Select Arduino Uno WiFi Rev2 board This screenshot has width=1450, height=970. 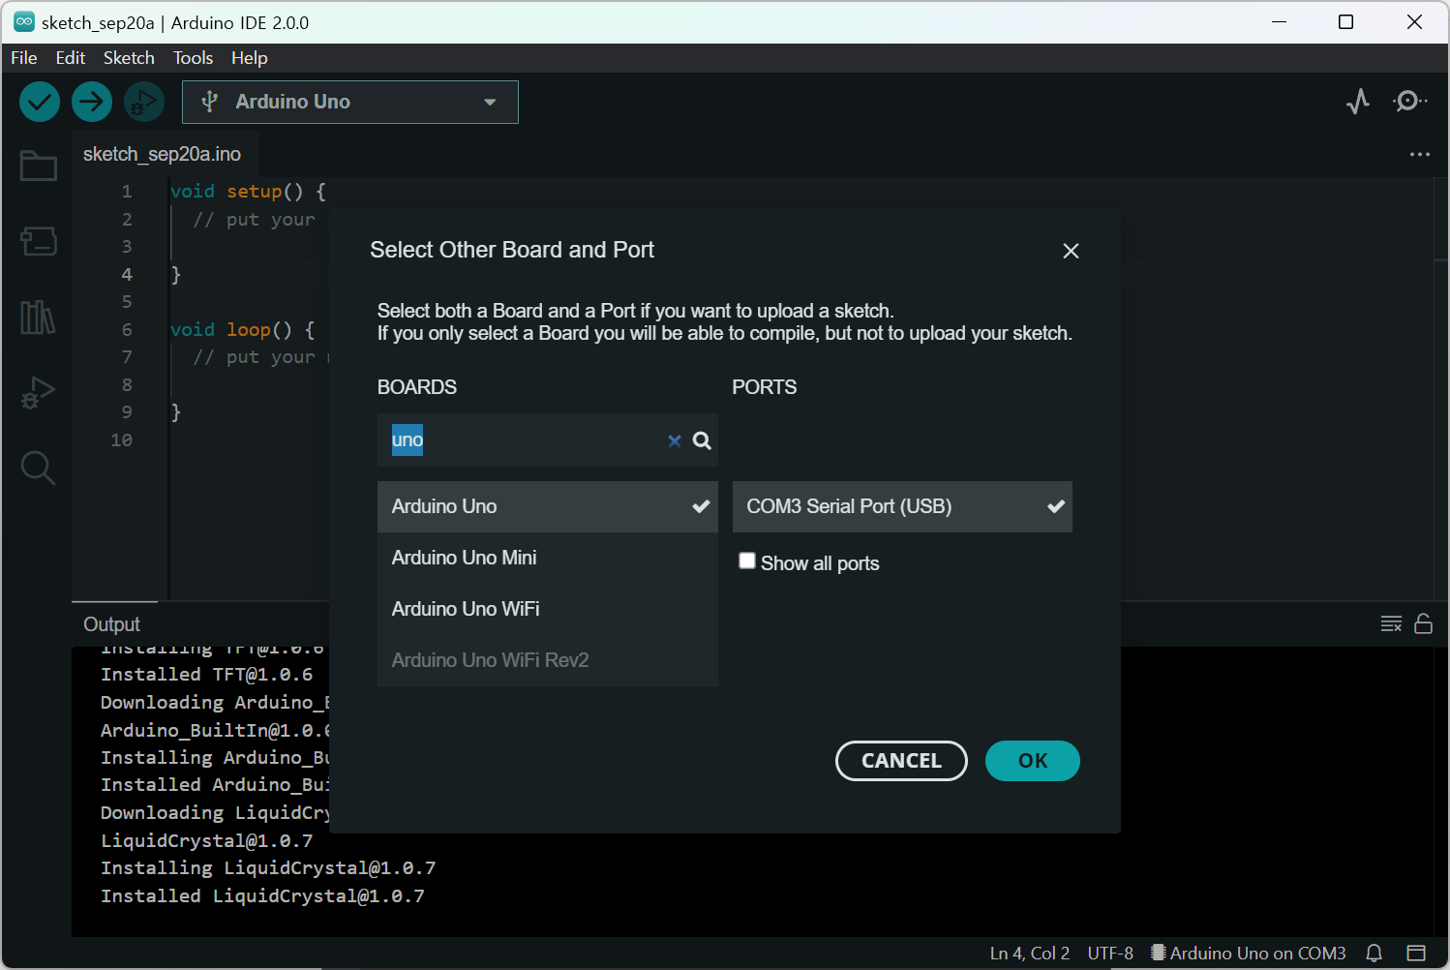(x=548, y=660)
